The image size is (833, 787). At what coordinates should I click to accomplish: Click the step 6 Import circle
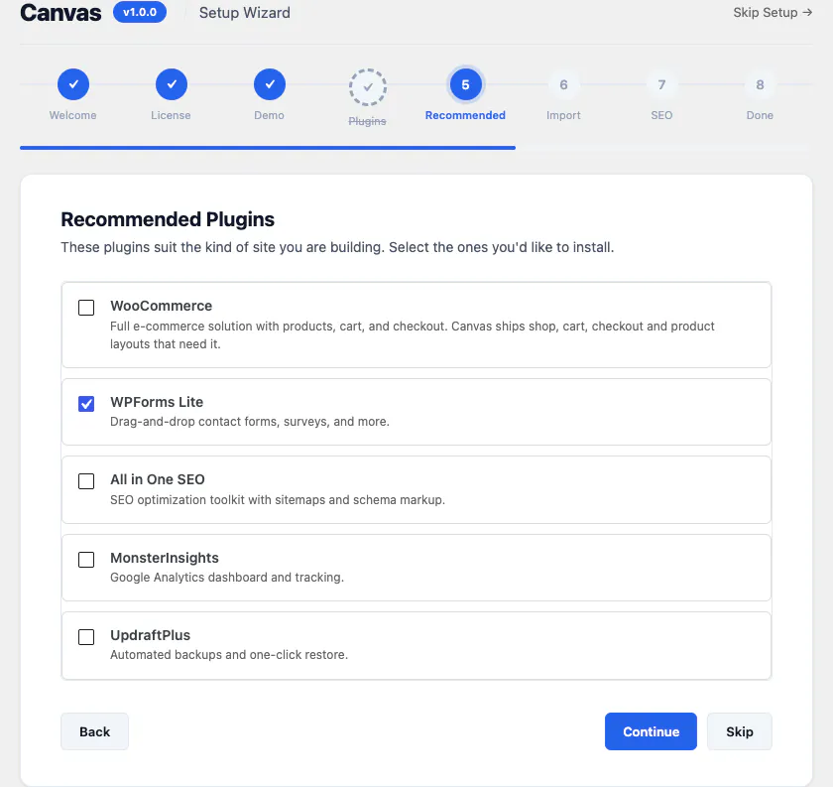pos(563,84)
